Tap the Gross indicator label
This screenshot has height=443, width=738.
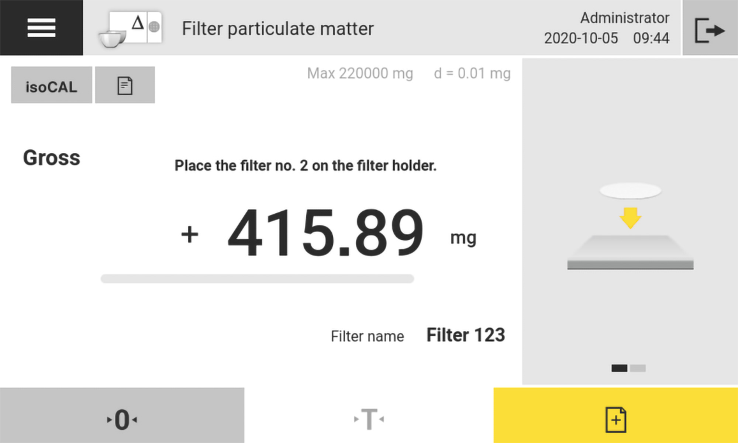52,158
